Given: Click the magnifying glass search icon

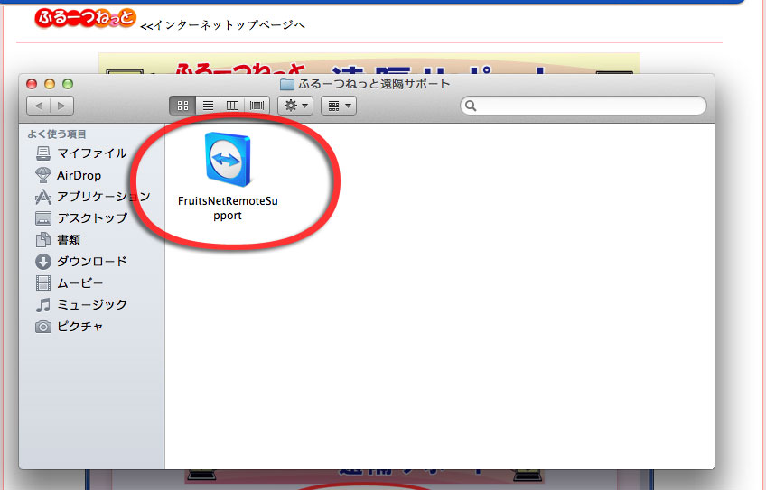Looking at the screenshot, I should tap(471, 106).
